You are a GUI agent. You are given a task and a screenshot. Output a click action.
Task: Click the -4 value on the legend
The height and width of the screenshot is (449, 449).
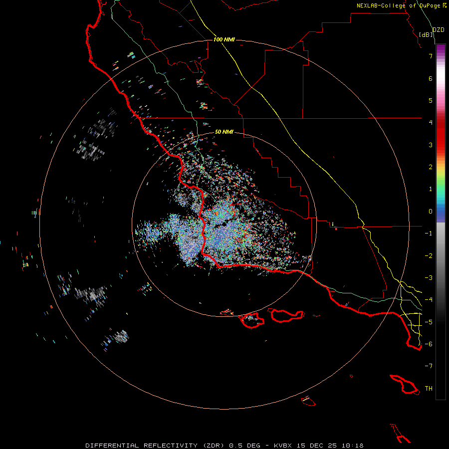(429, 299)
